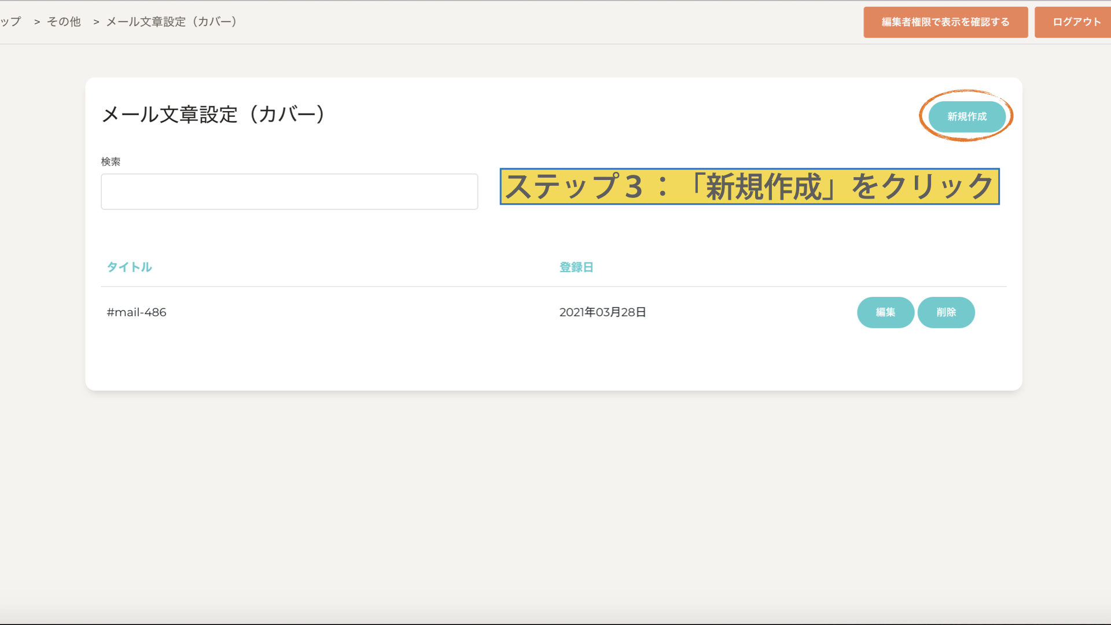The image size is (1111, 625).
Task: Click the 「新規作成」 text inside yellow banner
Action: (764, 186)
